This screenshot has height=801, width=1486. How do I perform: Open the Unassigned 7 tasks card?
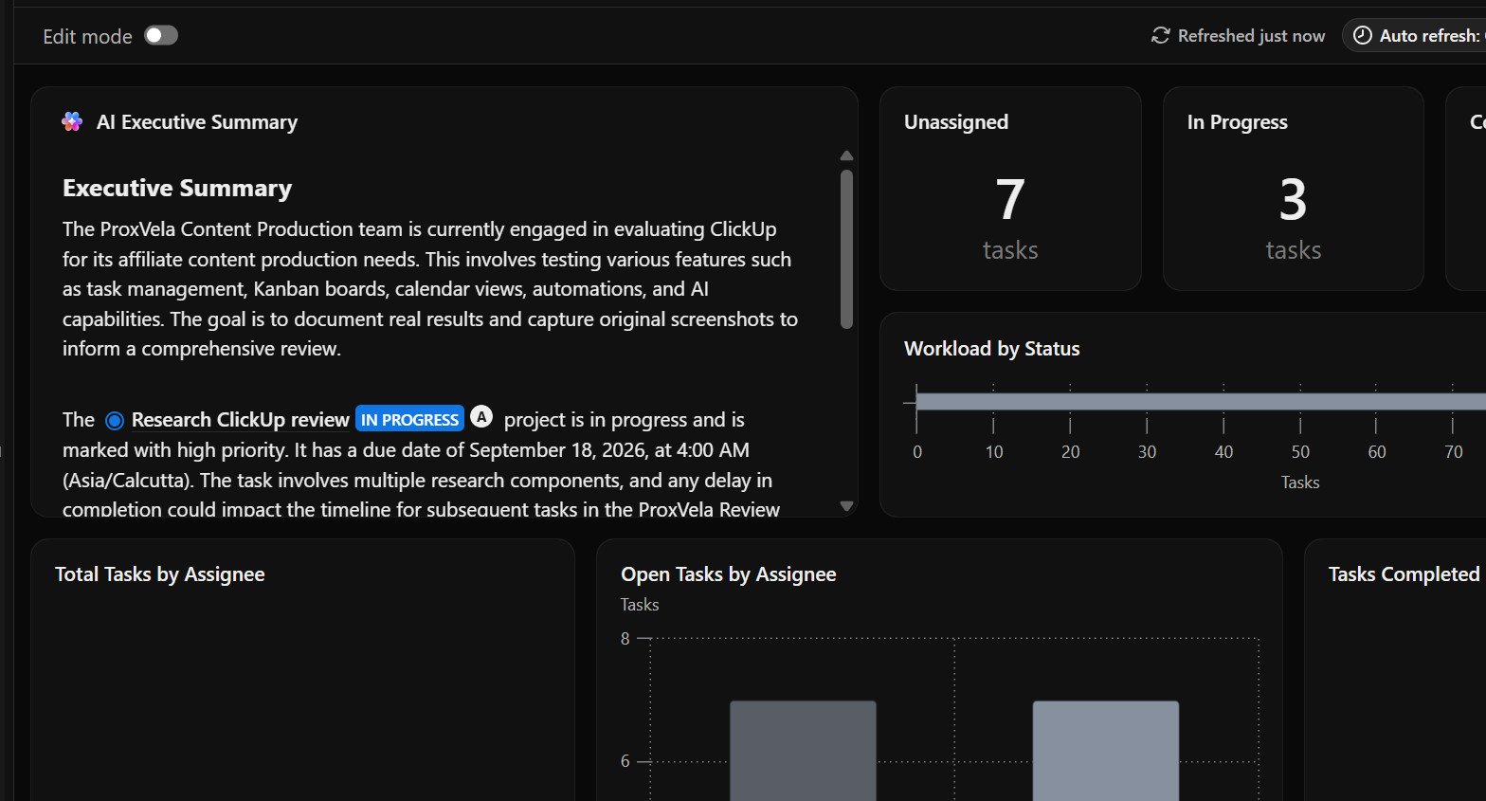pyautogui.click(x=1010, y=189)
